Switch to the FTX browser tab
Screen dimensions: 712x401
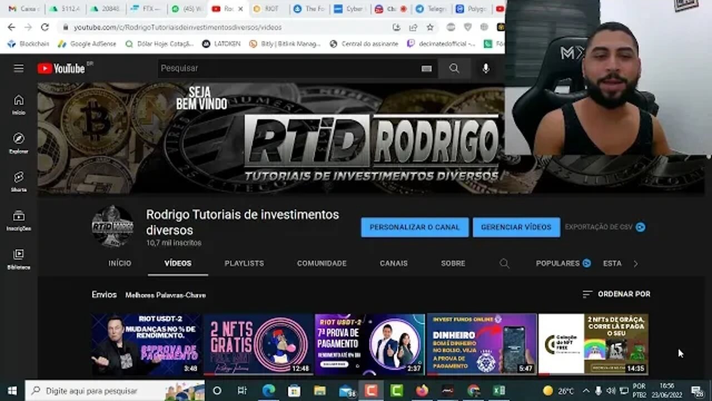click(145, 9)
